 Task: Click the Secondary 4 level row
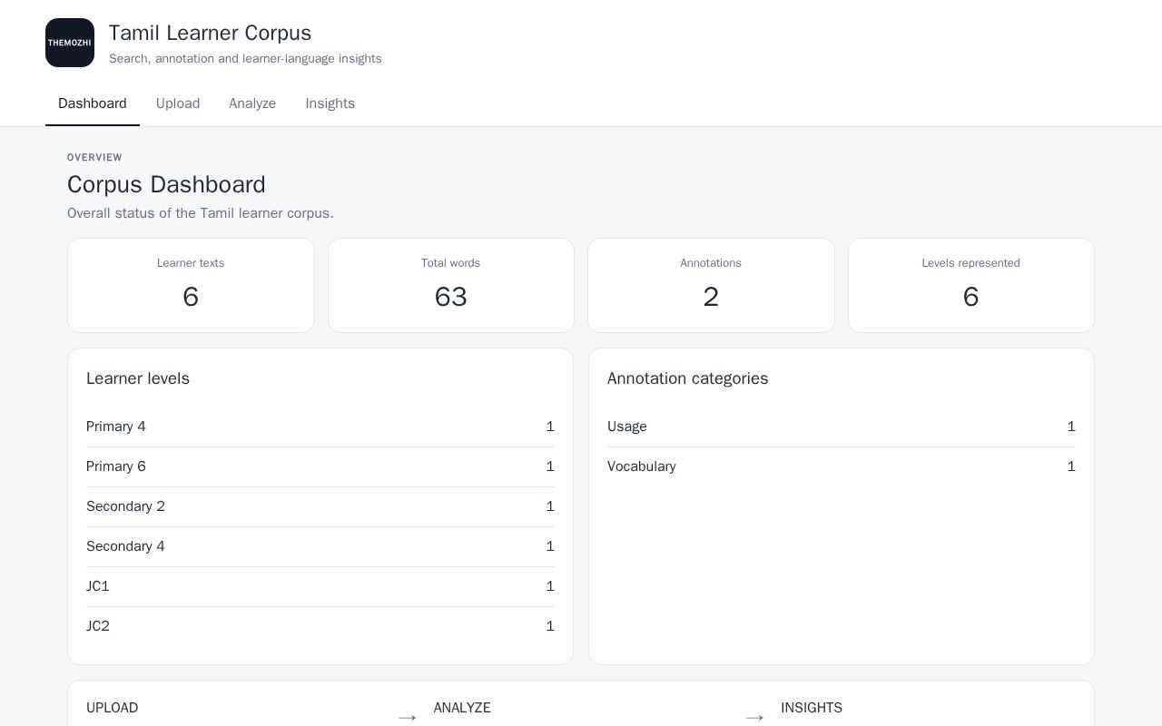pyautogui.click(x=320, y=546)
